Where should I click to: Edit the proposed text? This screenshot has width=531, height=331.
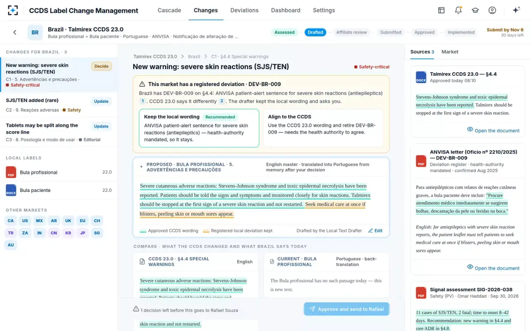pos(375,231)
